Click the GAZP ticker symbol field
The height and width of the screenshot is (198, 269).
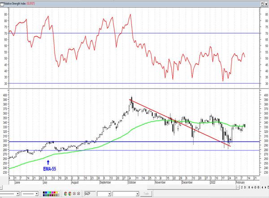[89, 194]
